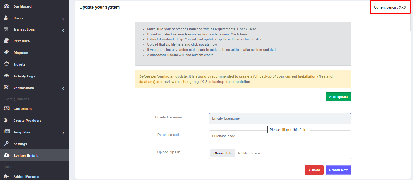The width and height of the screenshot is (413, 180).
Task: Click the Revenues book icon
Action: click(x=6, y=41)
